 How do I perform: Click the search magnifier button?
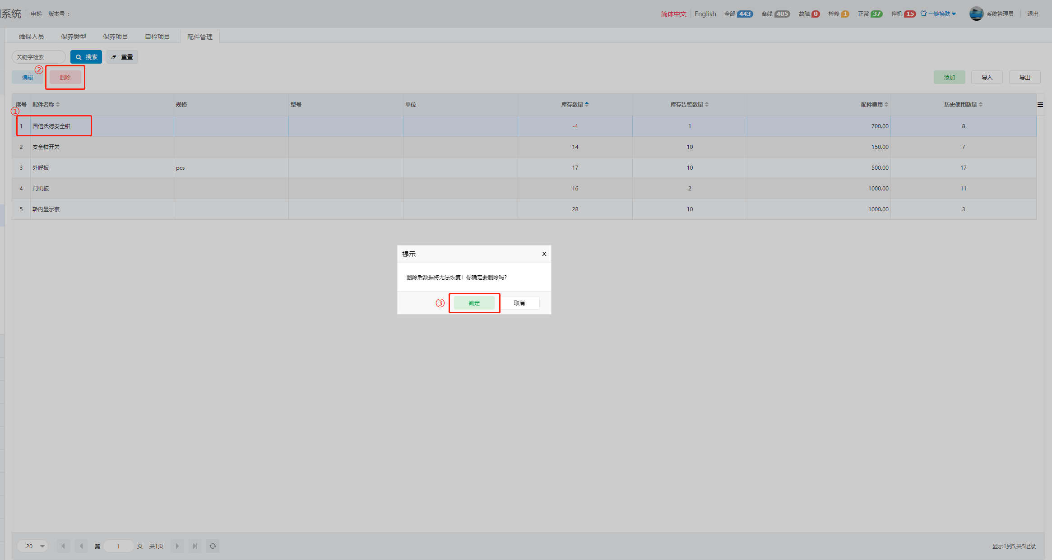point(86,57)
